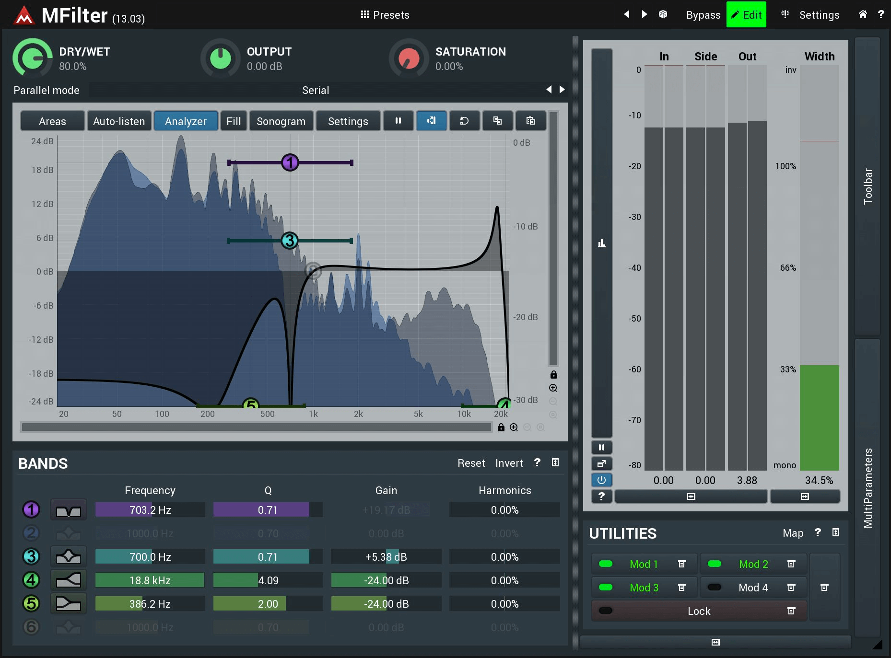The height and width of the screenshot is (658, 891).
Task: Copy settings using the copy icon
Action: 497,121
